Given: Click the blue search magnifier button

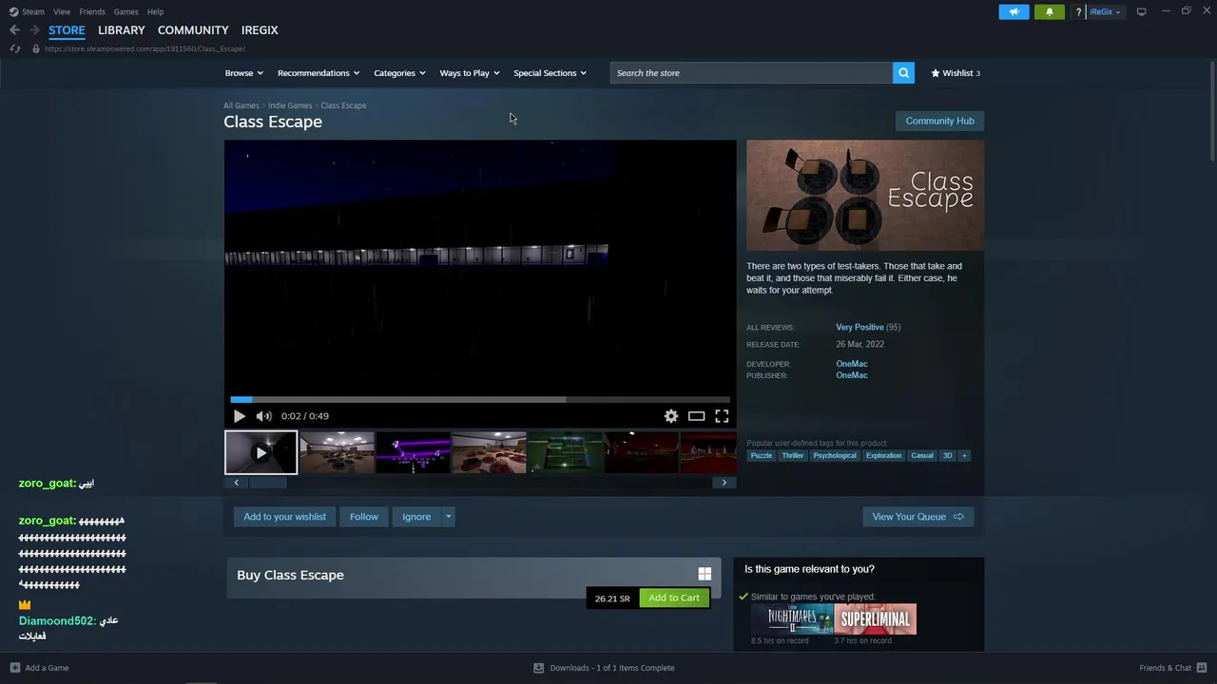Looking at the screenshot, I should point(903,73).
